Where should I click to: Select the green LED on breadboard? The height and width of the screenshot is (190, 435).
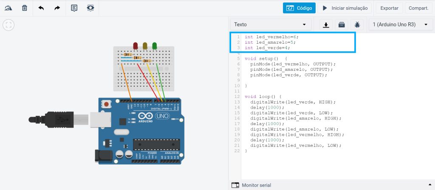155,46
